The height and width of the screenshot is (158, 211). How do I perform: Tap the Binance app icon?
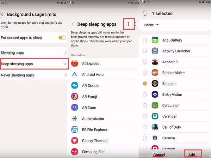coord(155,84)
